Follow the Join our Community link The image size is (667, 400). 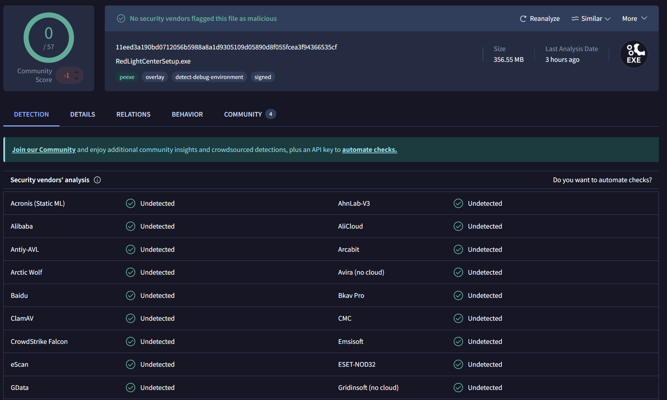pos(44,150)
